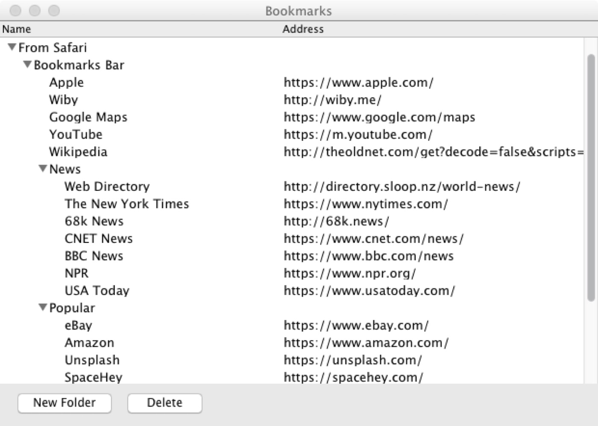
Task: Select the USA Today bookmark
Action: click(x=97, y=291)
